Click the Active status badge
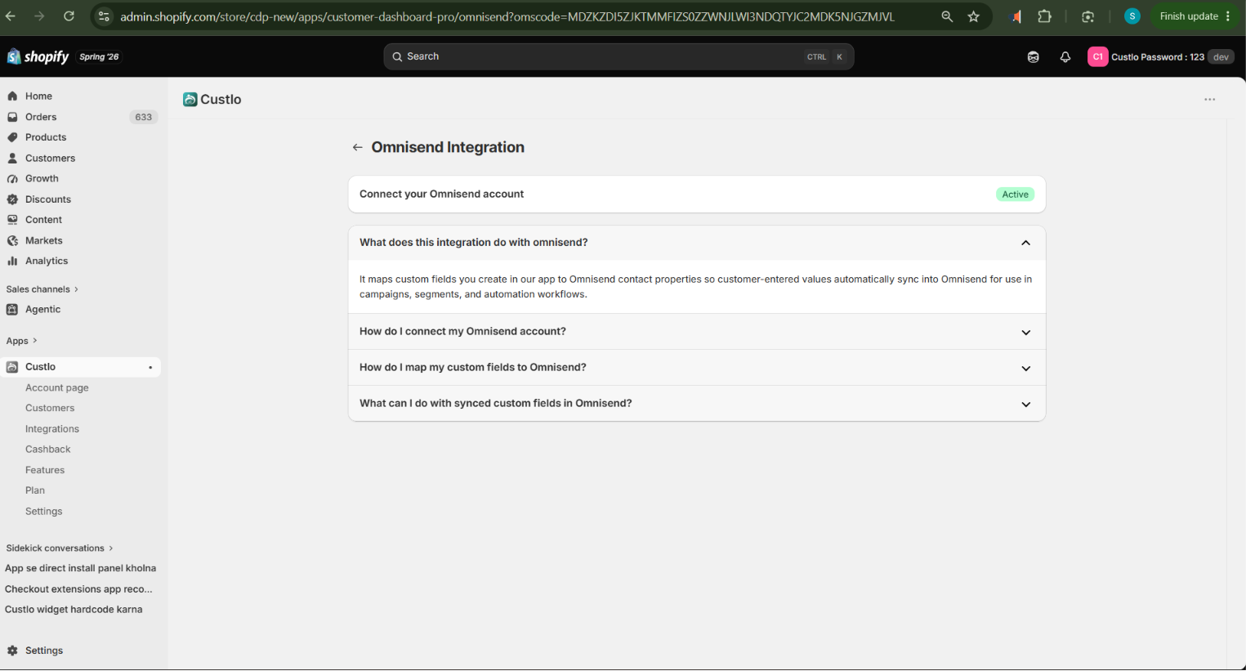 [x=1016, y=195]
